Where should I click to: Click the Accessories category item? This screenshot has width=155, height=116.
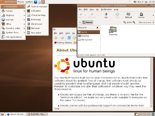[13, 6]
